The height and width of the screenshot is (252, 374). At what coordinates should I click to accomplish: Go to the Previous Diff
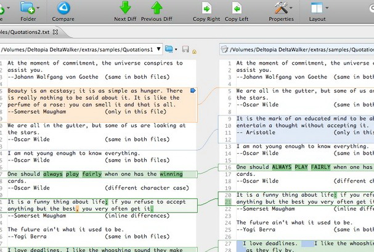coord(156,9)
